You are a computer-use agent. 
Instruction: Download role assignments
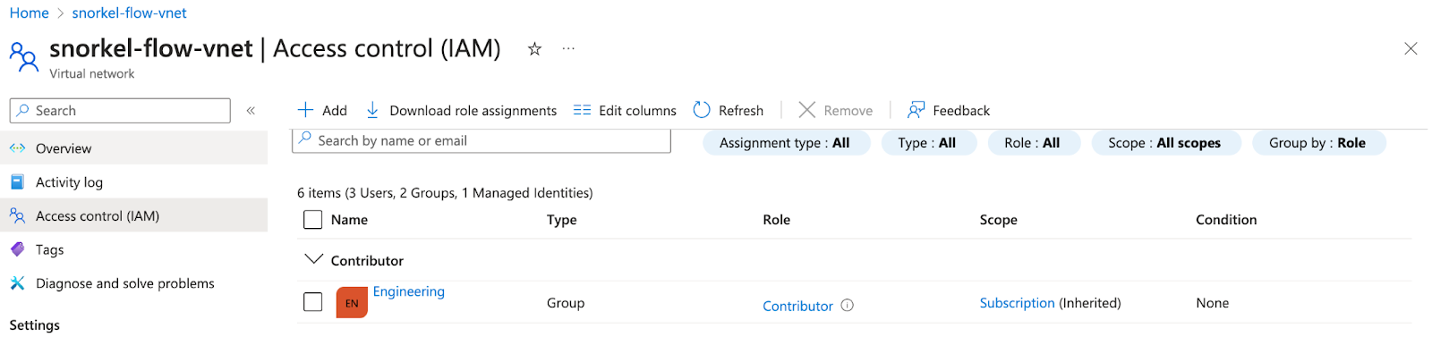tap(461, 110)
